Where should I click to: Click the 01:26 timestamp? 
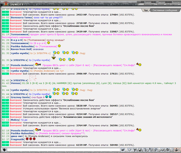pos(5,49)
